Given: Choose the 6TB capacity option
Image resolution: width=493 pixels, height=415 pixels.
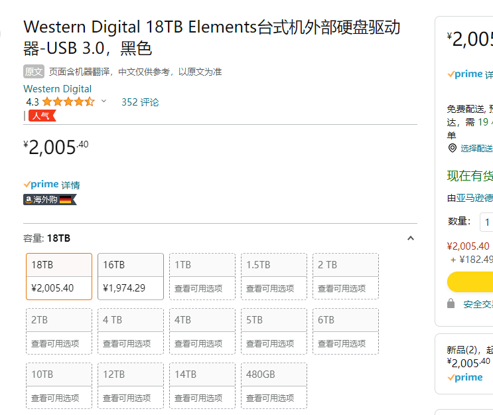Looking at the screenshot, I should pos(346,331).
